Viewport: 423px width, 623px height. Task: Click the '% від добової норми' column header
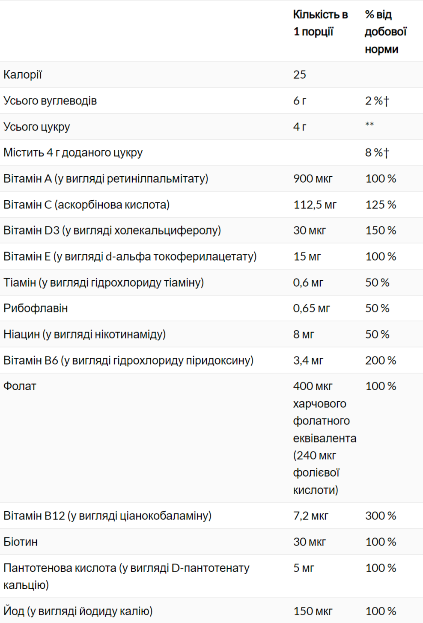(x=385, y=32)
